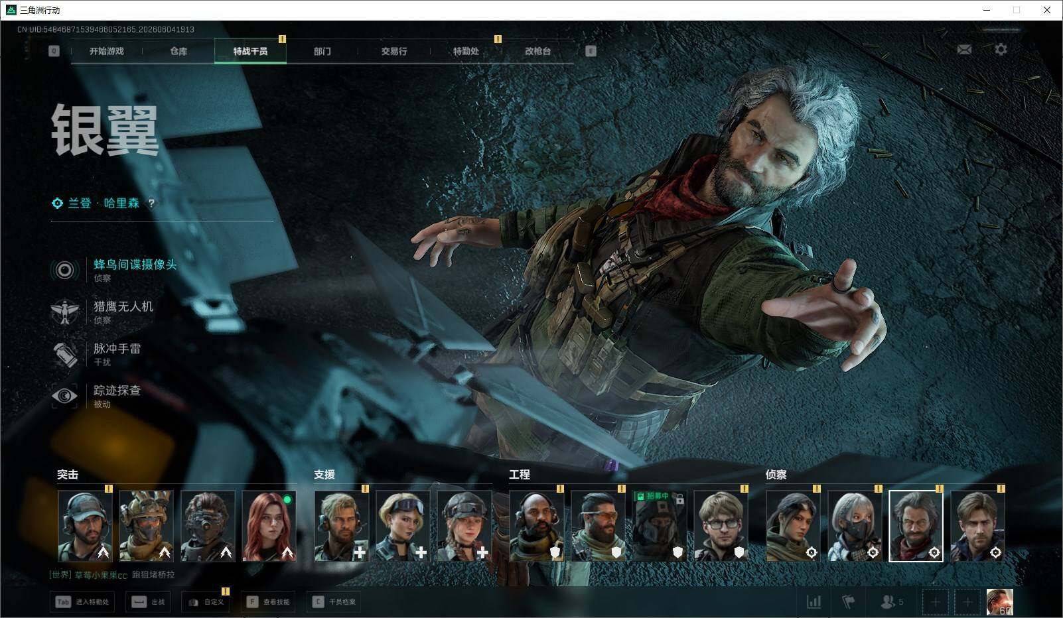Viewport: 1063px width, 618px height.
Task: Click the 兰登·哈里森 operator name
Action: (104, 204)
